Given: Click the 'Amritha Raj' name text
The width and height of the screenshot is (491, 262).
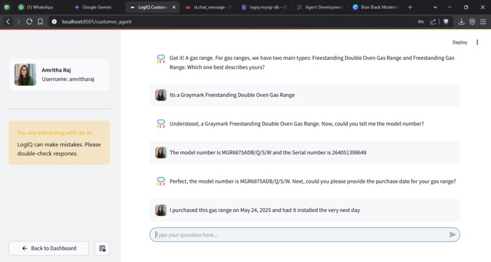Looking at the screenshot, I should click(x=57, y=70).
